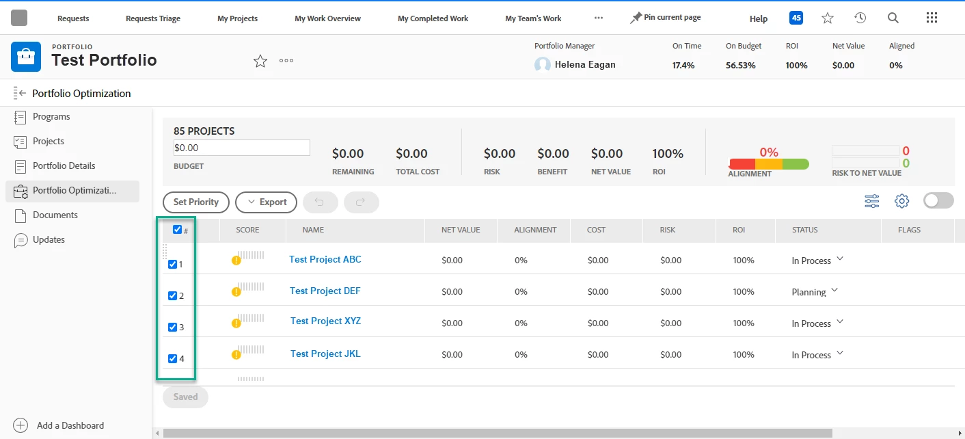The width and height of the screenshot is (965, 439).
Task: Open My Team's Work in top navigation
Action: (533, 18)
